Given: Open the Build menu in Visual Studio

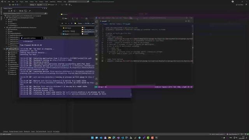Looking at the screenshot, I should pyautogui.click(x=26, y=2).
